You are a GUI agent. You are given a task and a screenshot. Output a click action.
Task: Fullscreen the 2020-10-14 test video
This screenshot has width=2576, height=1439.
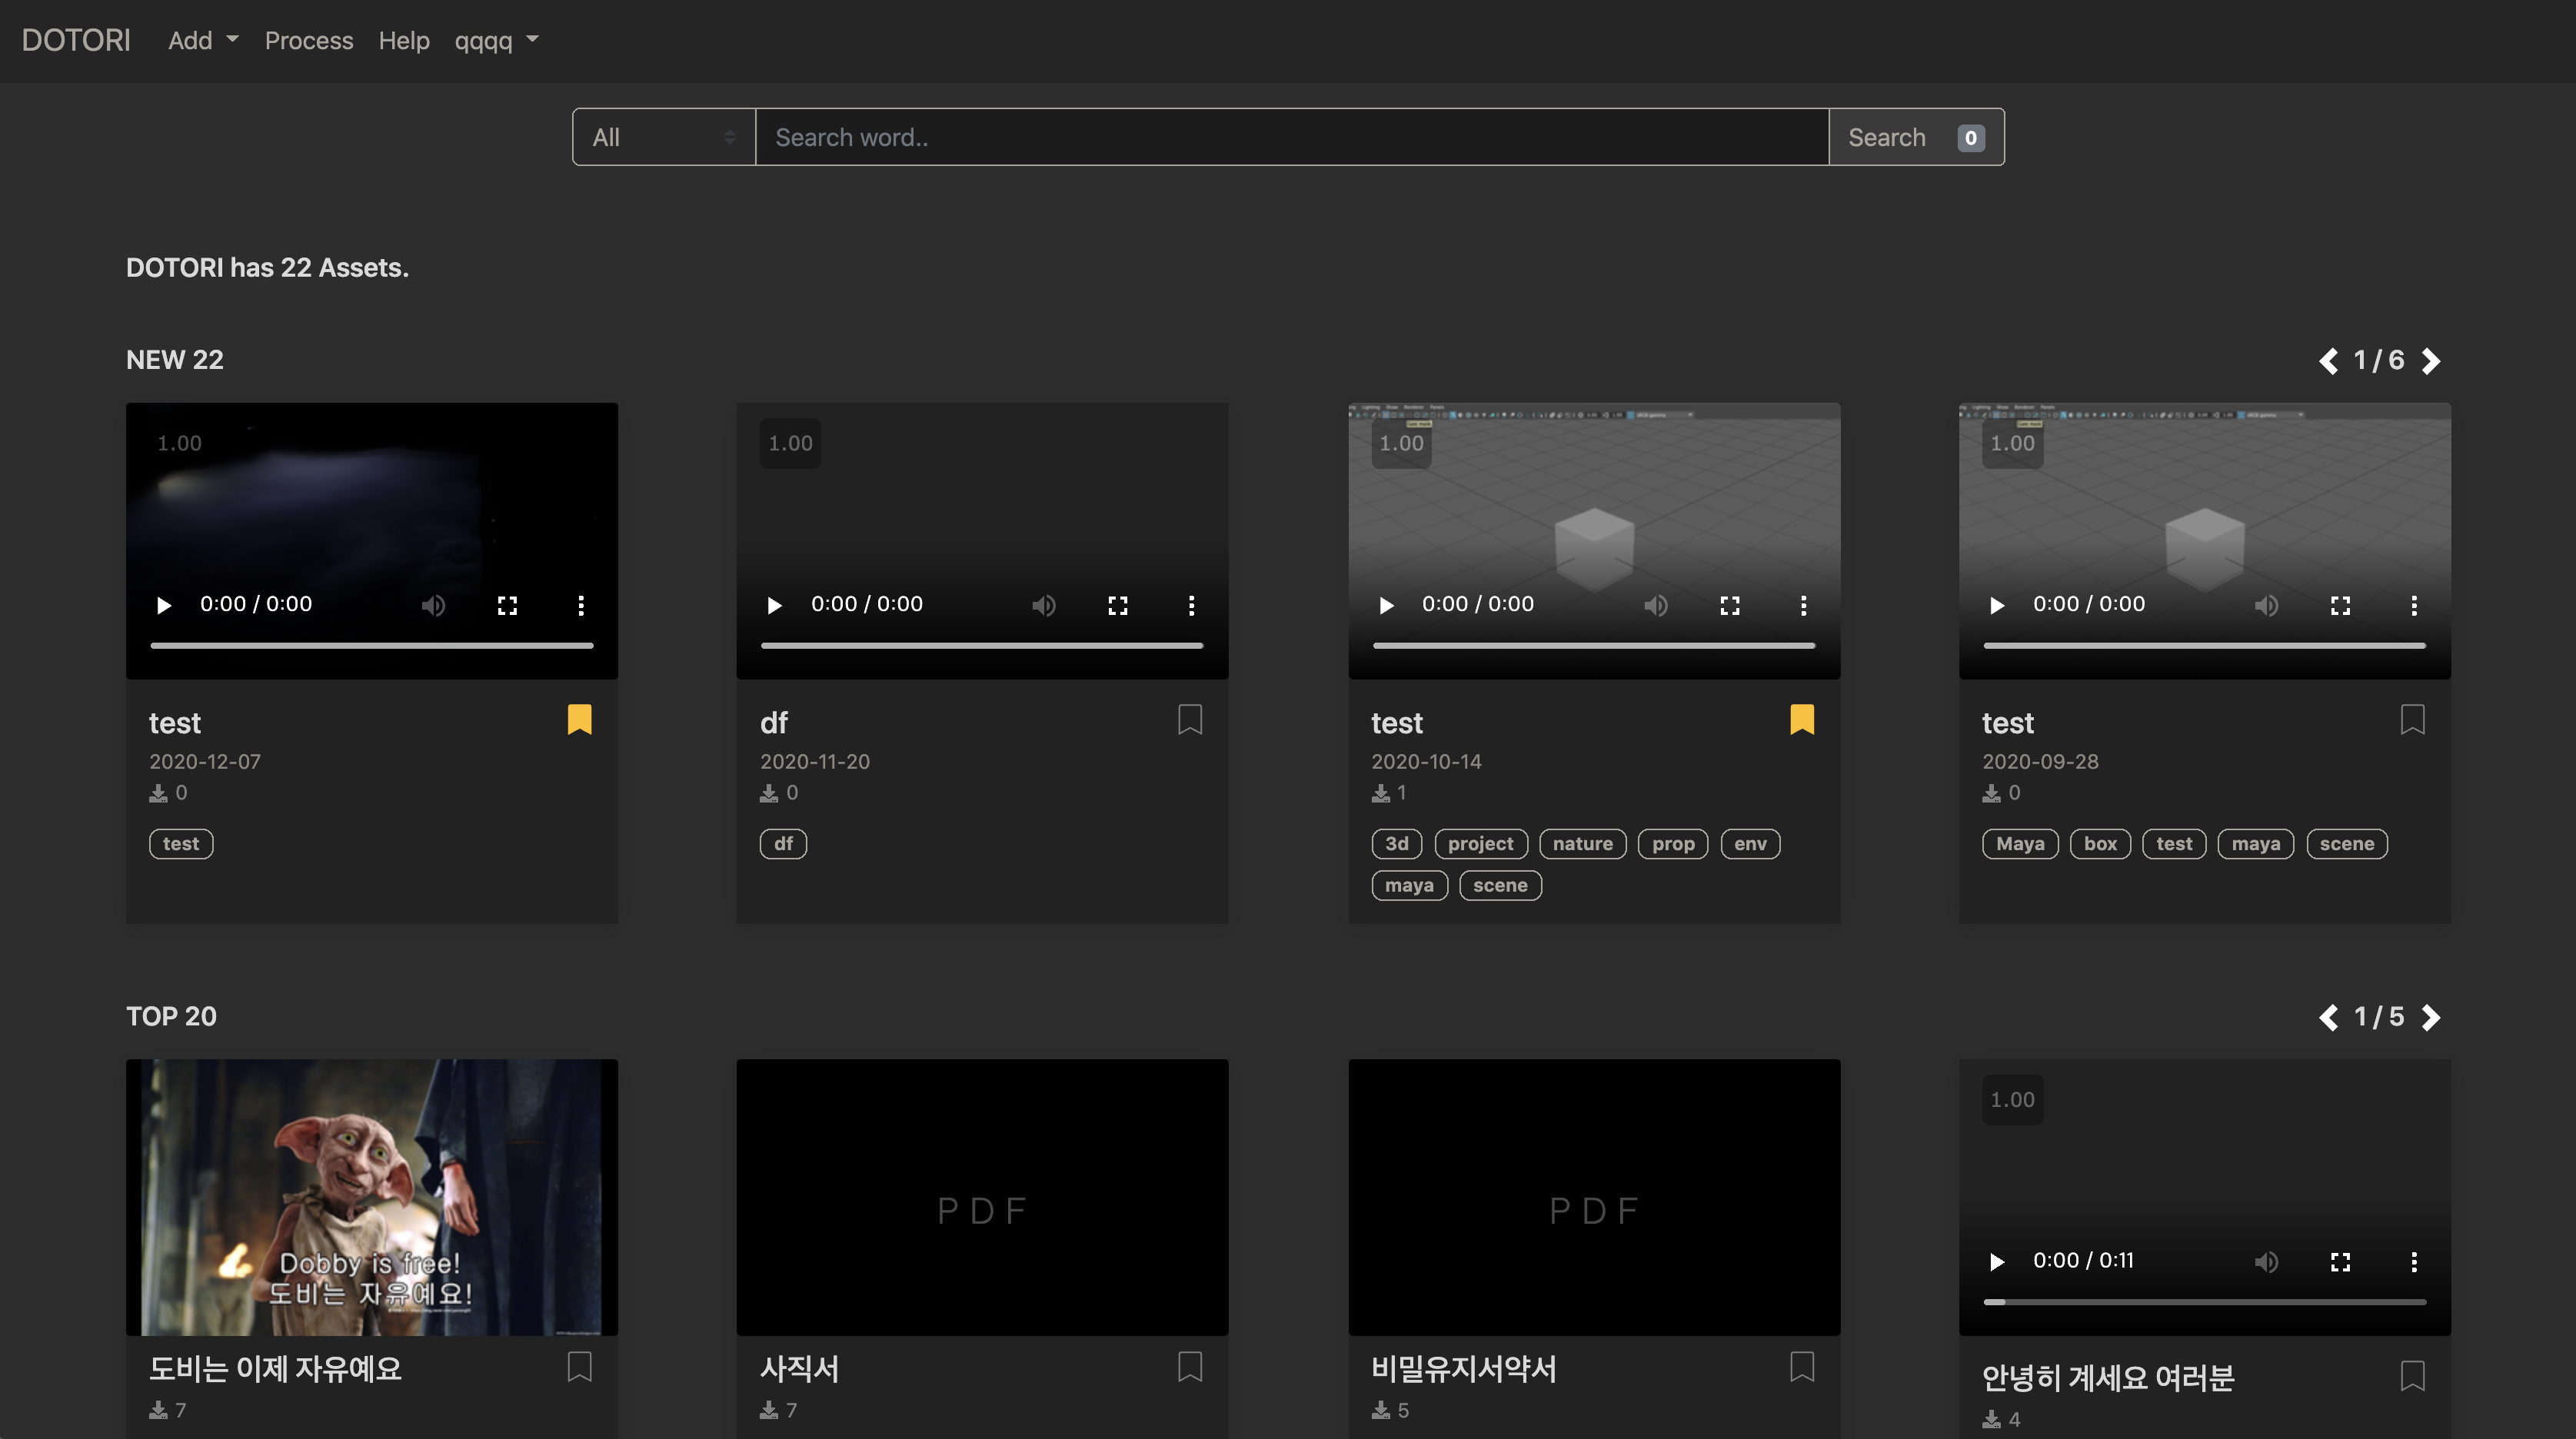coord(1730,605)
